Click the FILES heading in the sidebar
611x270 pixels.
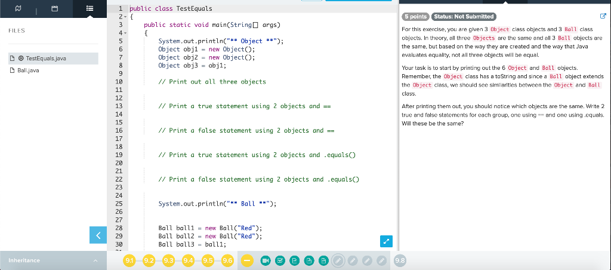click(x=16, y=31)
